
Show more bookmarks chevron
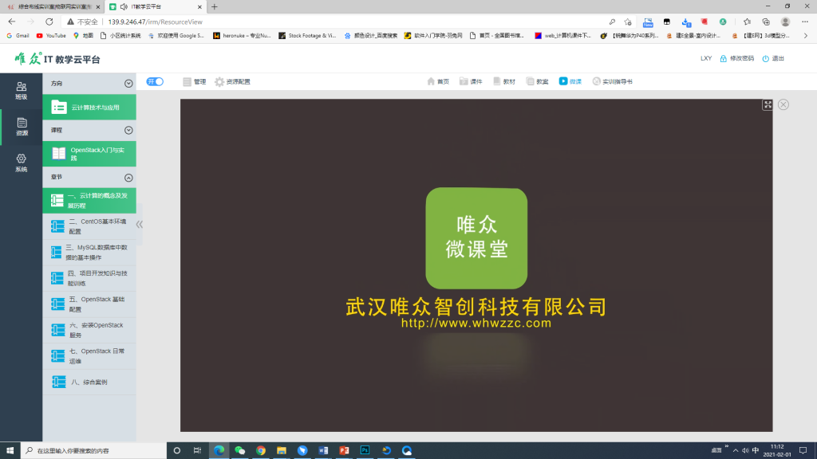click(x=806, y=36)
